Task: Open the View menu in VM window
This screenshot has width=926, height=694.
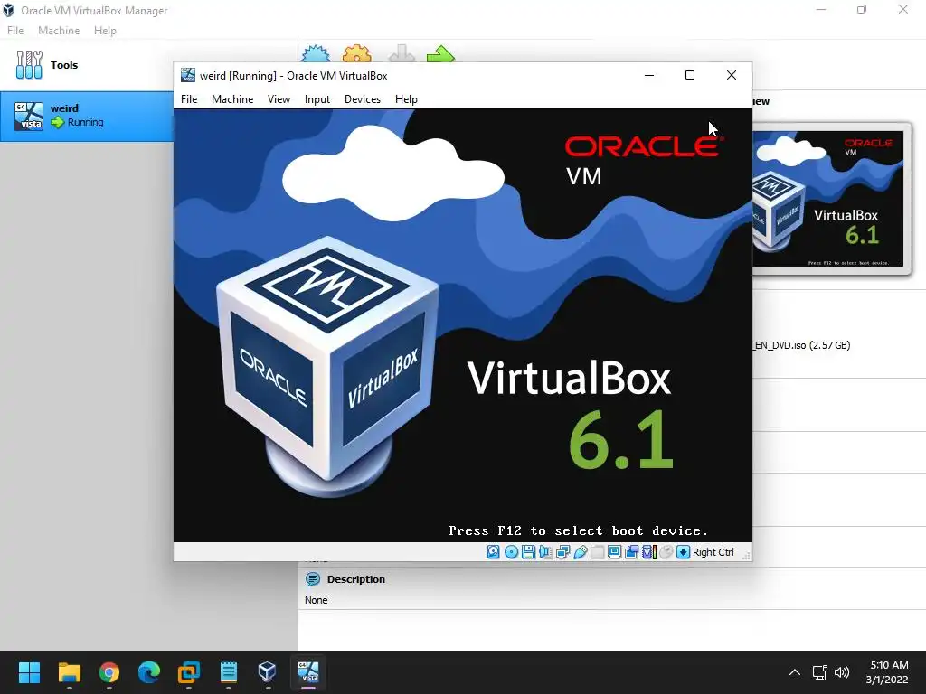Action: (279, 99)
